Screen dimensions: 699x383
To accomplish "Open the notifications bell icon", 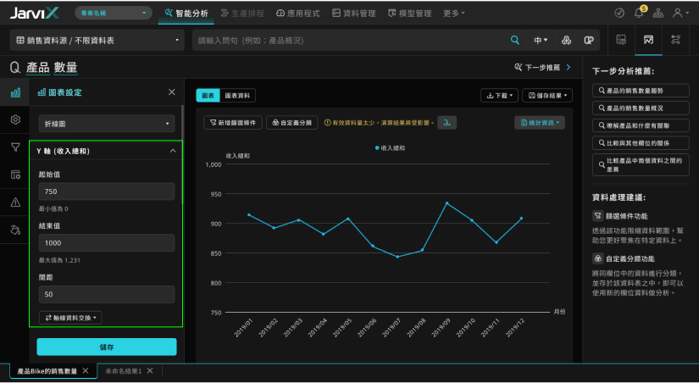I will 639,13.
